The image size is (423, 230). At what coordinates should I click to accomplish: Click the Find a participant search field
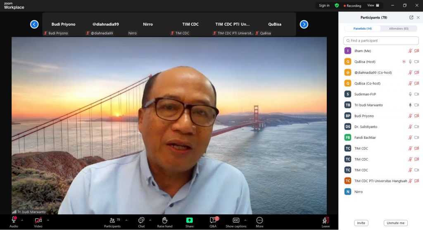(381, 40)
